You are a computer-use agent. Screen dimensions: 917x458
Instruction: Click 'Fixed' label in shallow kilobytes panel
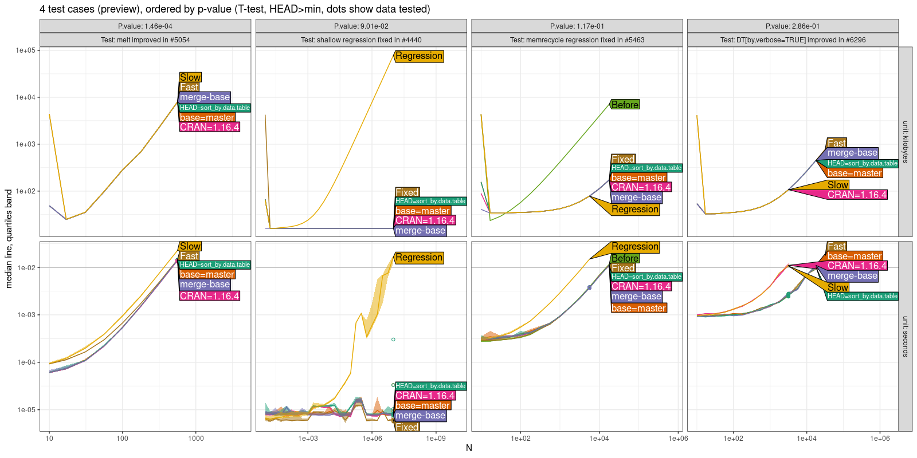pos(407,192)
